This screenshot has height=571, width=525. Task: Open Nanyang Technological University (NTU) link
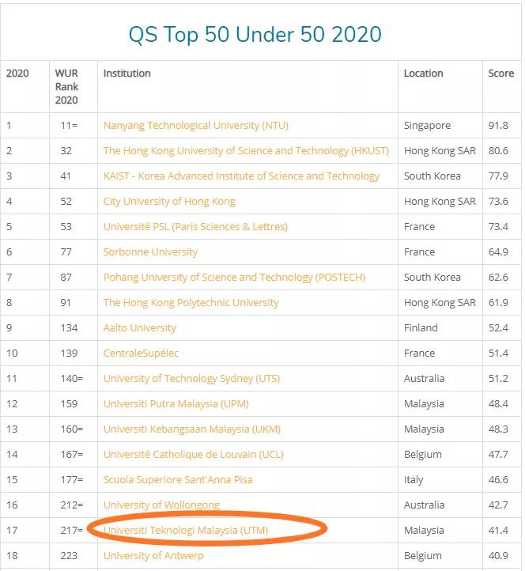pos(196,126)
